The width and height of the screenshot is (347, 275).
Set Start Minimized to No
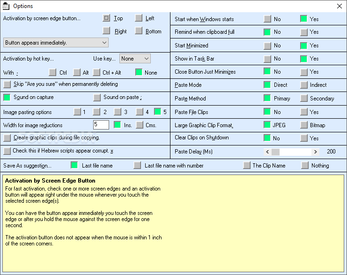[267, 46]
